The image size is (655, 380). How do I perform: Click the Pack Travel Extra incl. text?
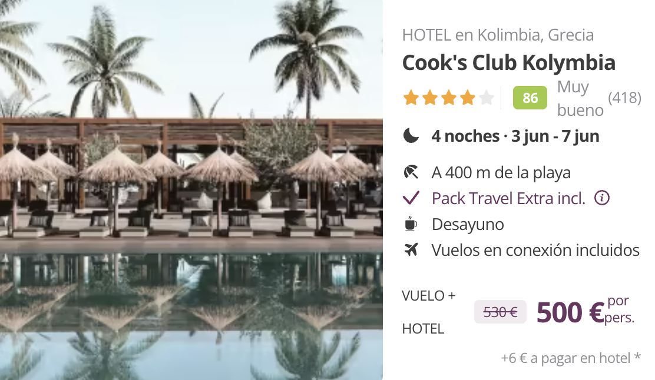point(508,199)
